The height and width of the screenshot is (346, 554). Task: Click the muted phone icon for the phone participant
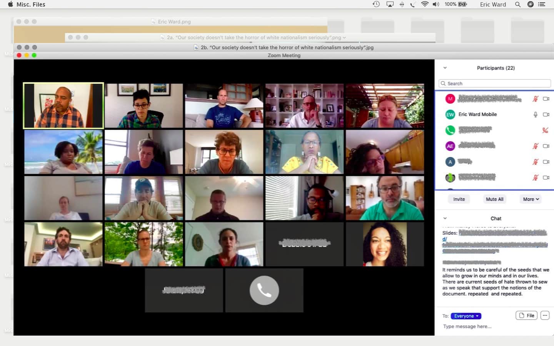[x=545, y=130]
